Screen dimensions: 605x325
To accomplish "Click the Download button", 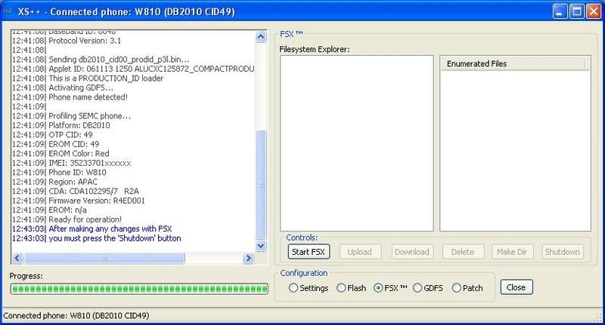I will 411,252.
